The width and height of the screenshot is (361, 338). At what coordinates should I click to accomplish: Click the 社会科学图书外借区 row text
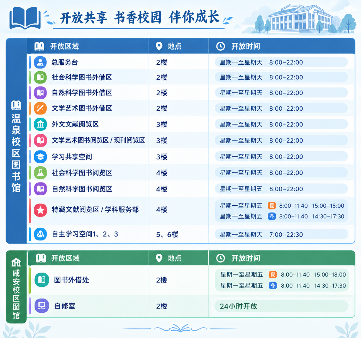(x=82, y=77)
